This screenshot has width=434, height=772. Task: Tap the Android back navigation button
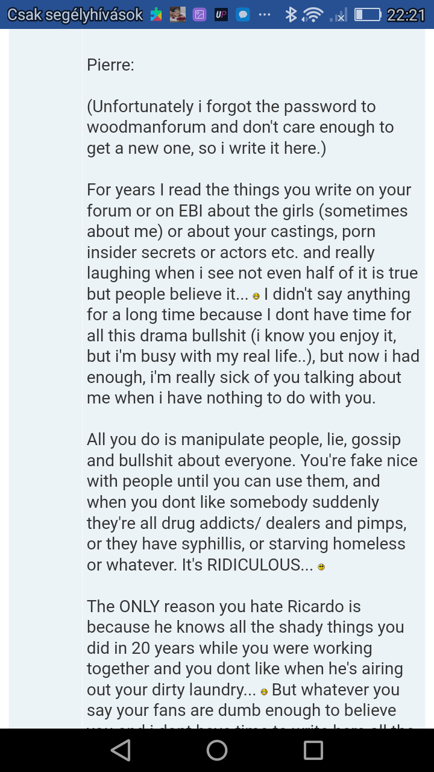(x=121, y=750)
